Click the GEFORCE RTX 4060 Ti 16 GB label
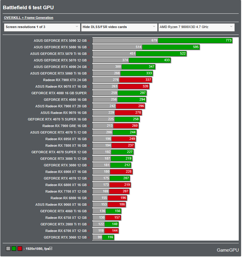Screen dimensions: 242x257 point(63,211)
